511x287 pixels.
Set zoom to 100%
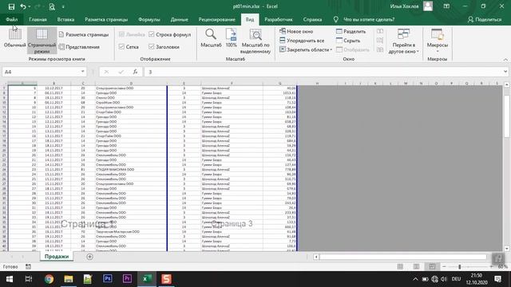coord(231,38)
